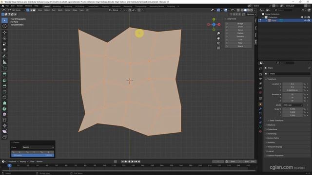Select the Rotate tool
The width and height of the screenshot is (312, 175).
point(4,38)
